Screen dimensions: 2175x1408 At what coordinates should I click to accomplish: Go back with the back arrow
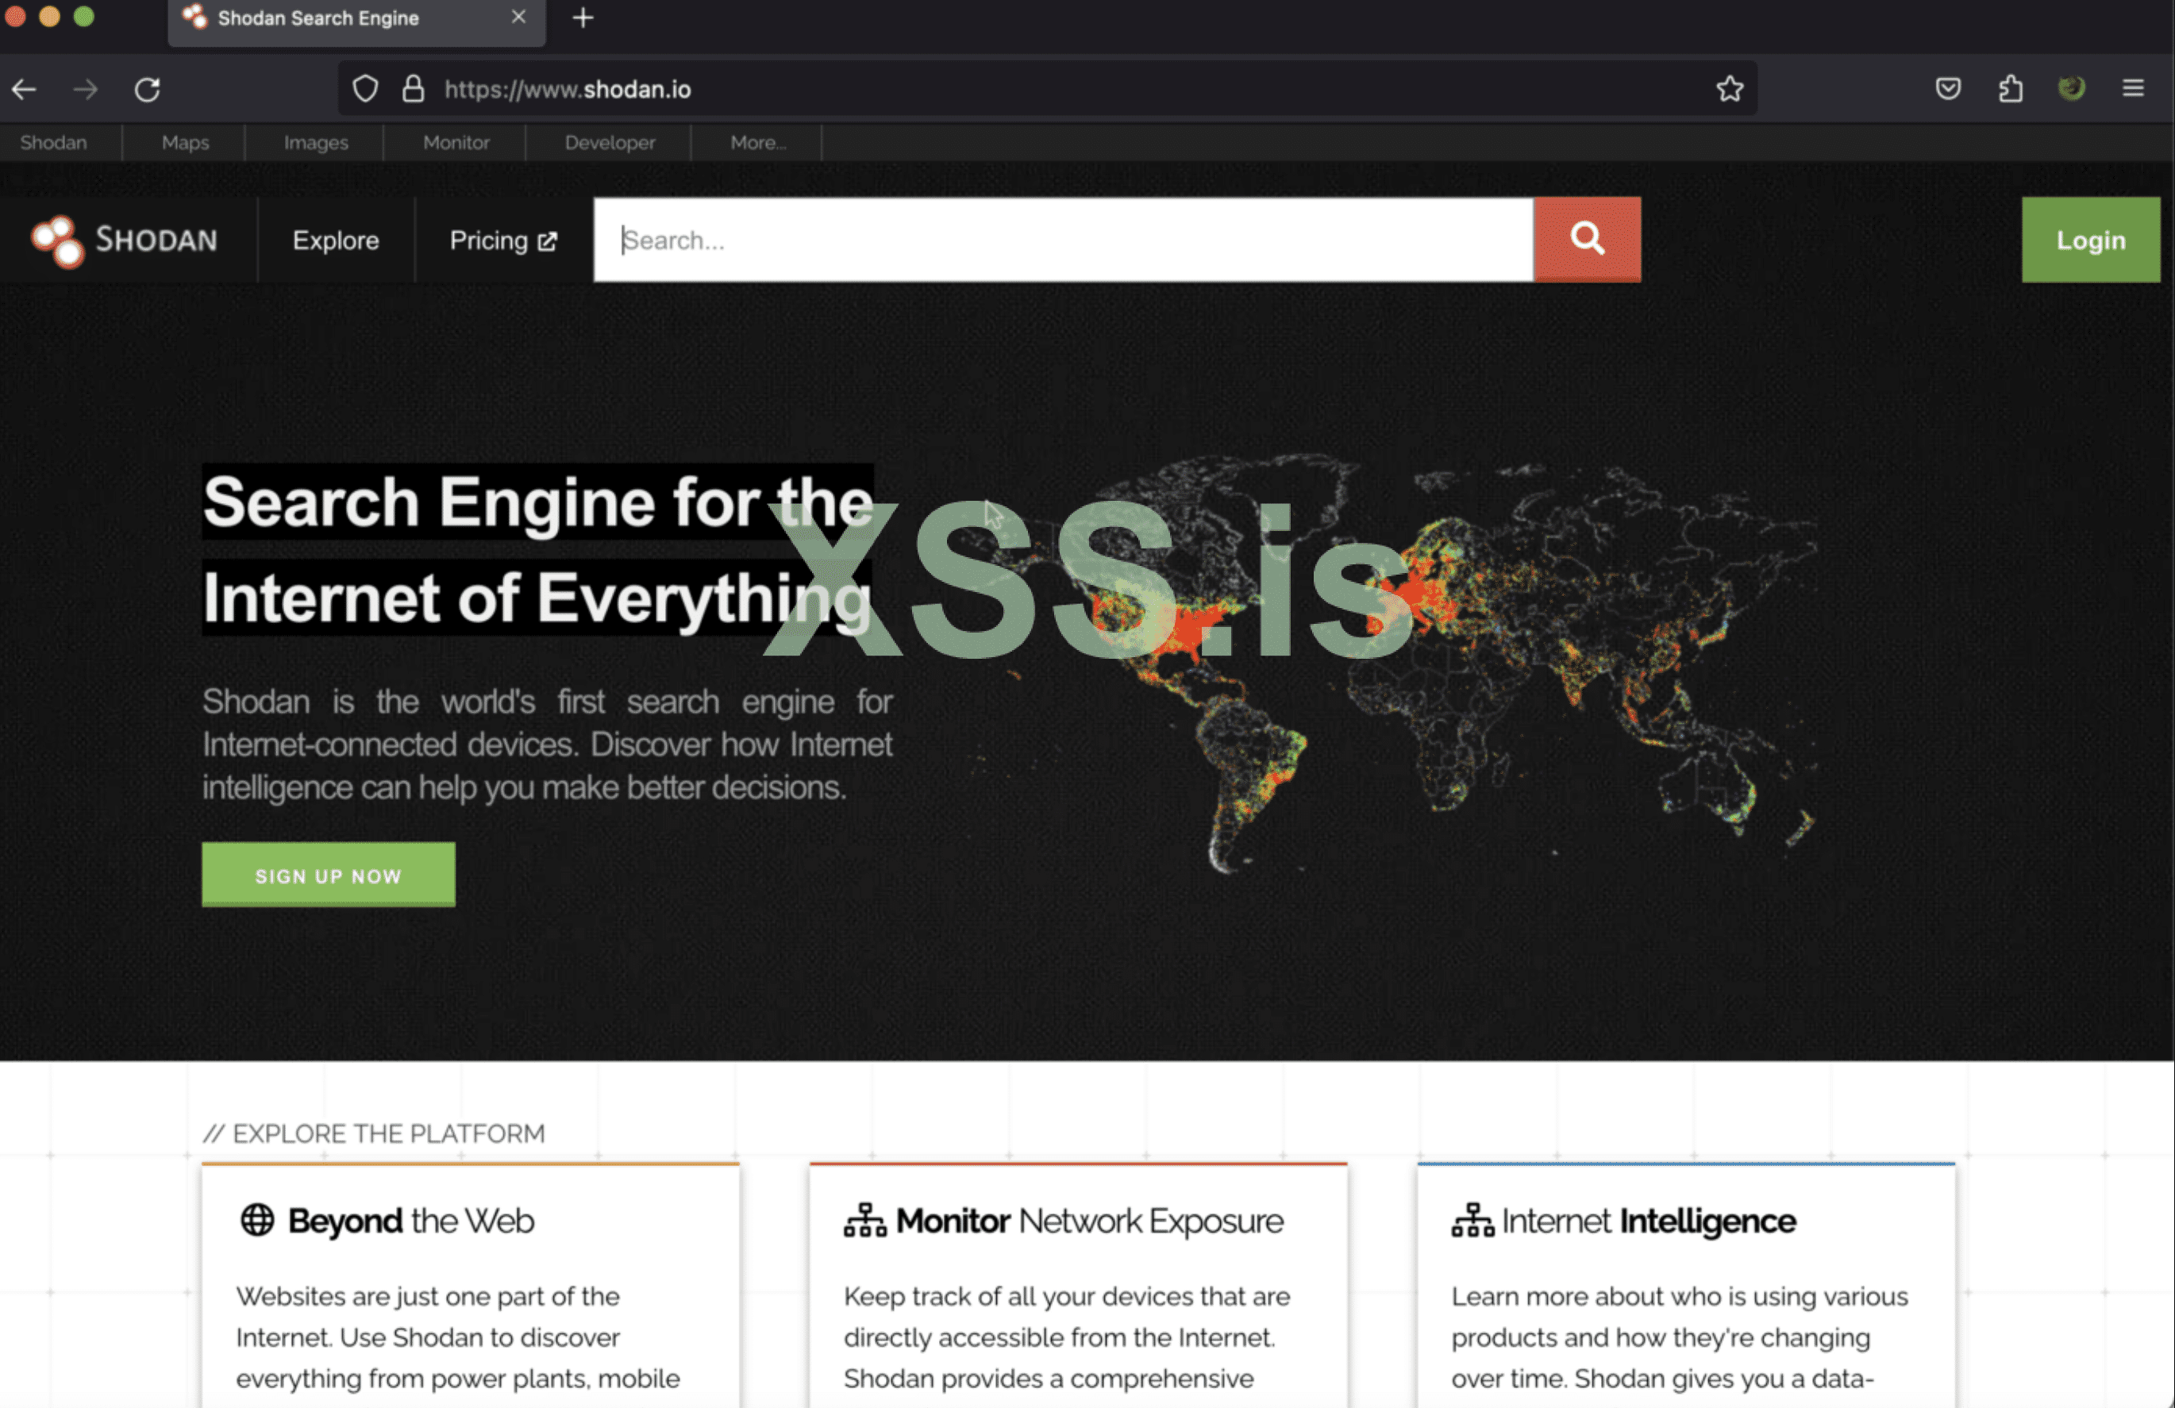pos(25,90)
